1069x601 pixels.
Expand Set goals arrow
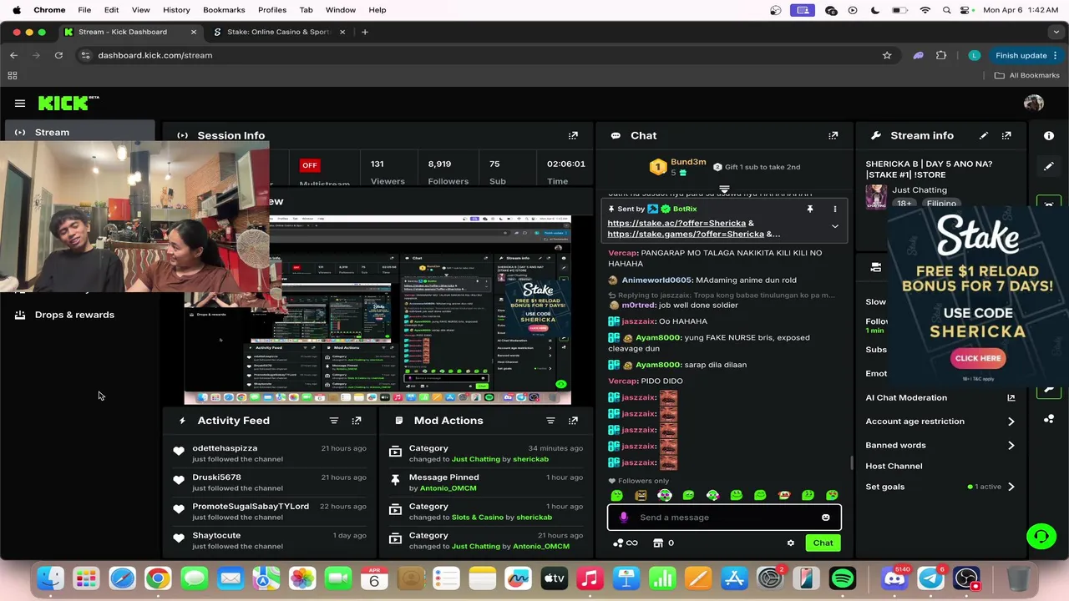pyautogui.click(x=1011, y=487)
